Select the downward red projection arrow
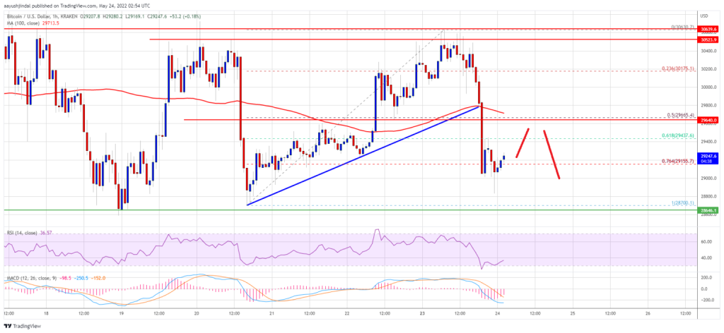 [551, 155]
